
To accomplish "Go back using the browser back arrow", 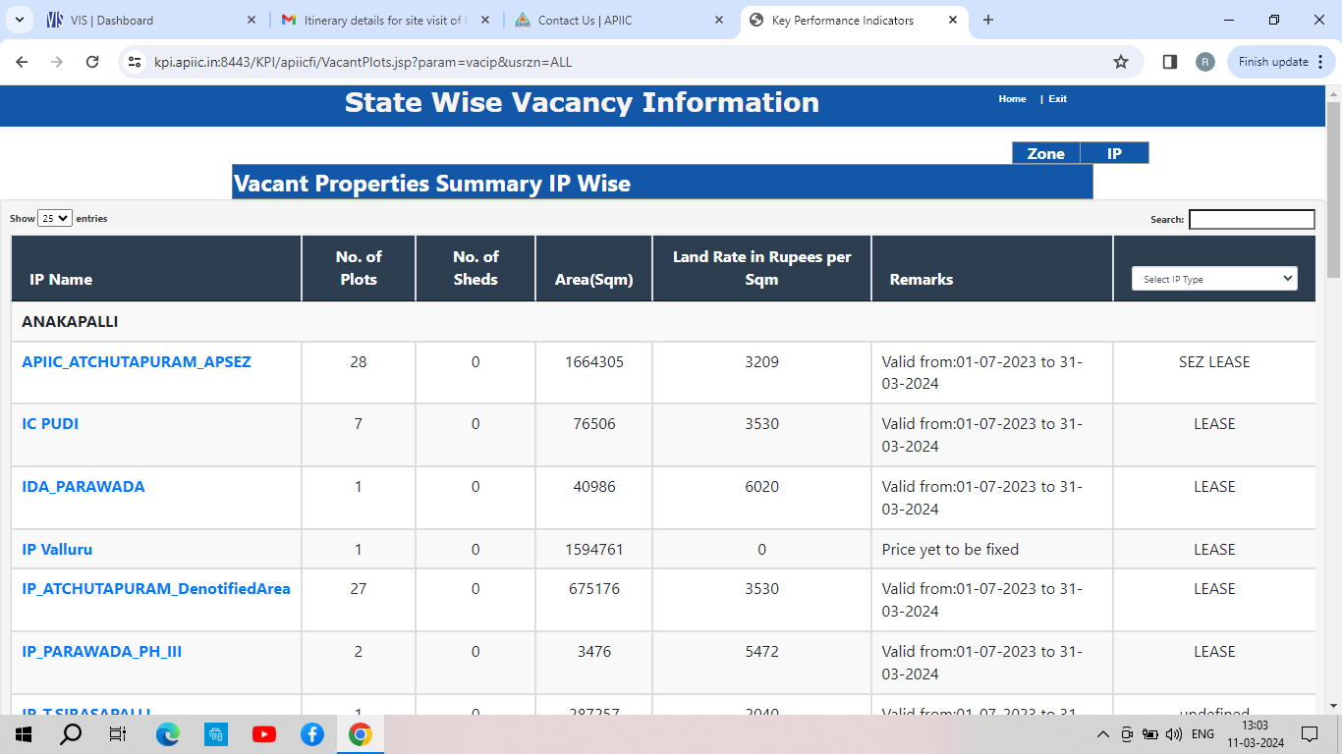I will pyautogui.click(x=22, y=62).
